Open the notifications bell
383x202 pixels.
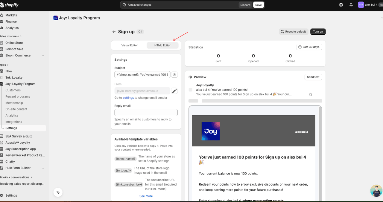click(351, 5)
